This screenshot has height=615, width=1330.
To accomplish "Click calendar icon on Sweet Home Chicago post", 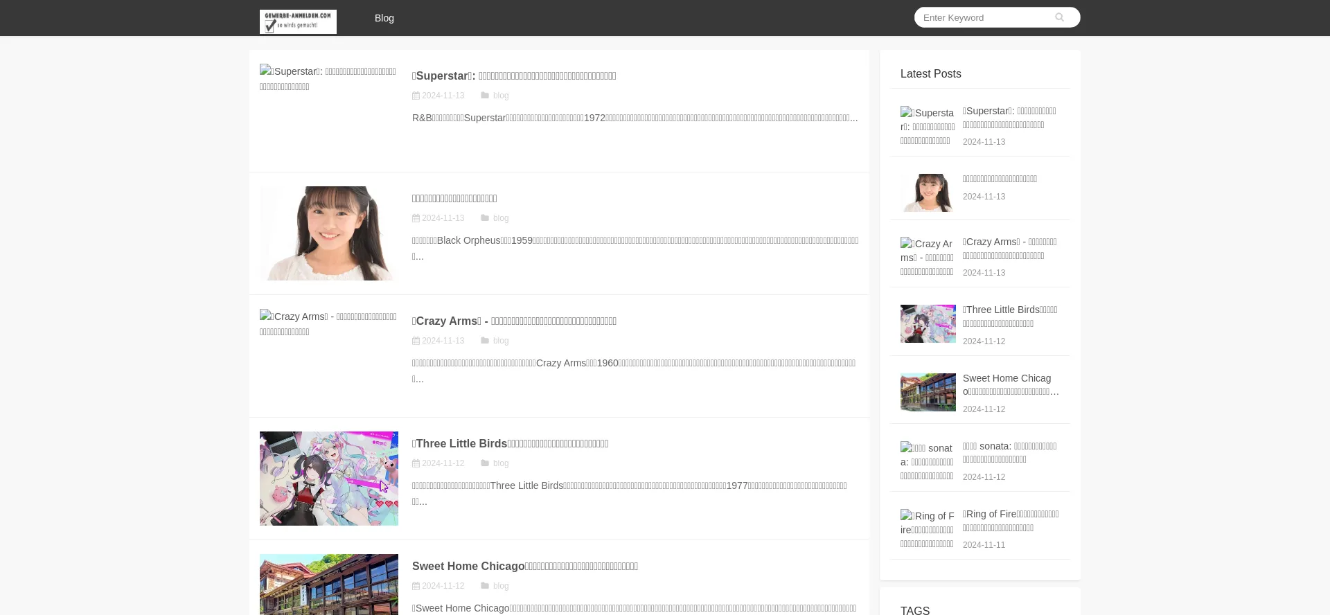I will [x=416, y=586].
